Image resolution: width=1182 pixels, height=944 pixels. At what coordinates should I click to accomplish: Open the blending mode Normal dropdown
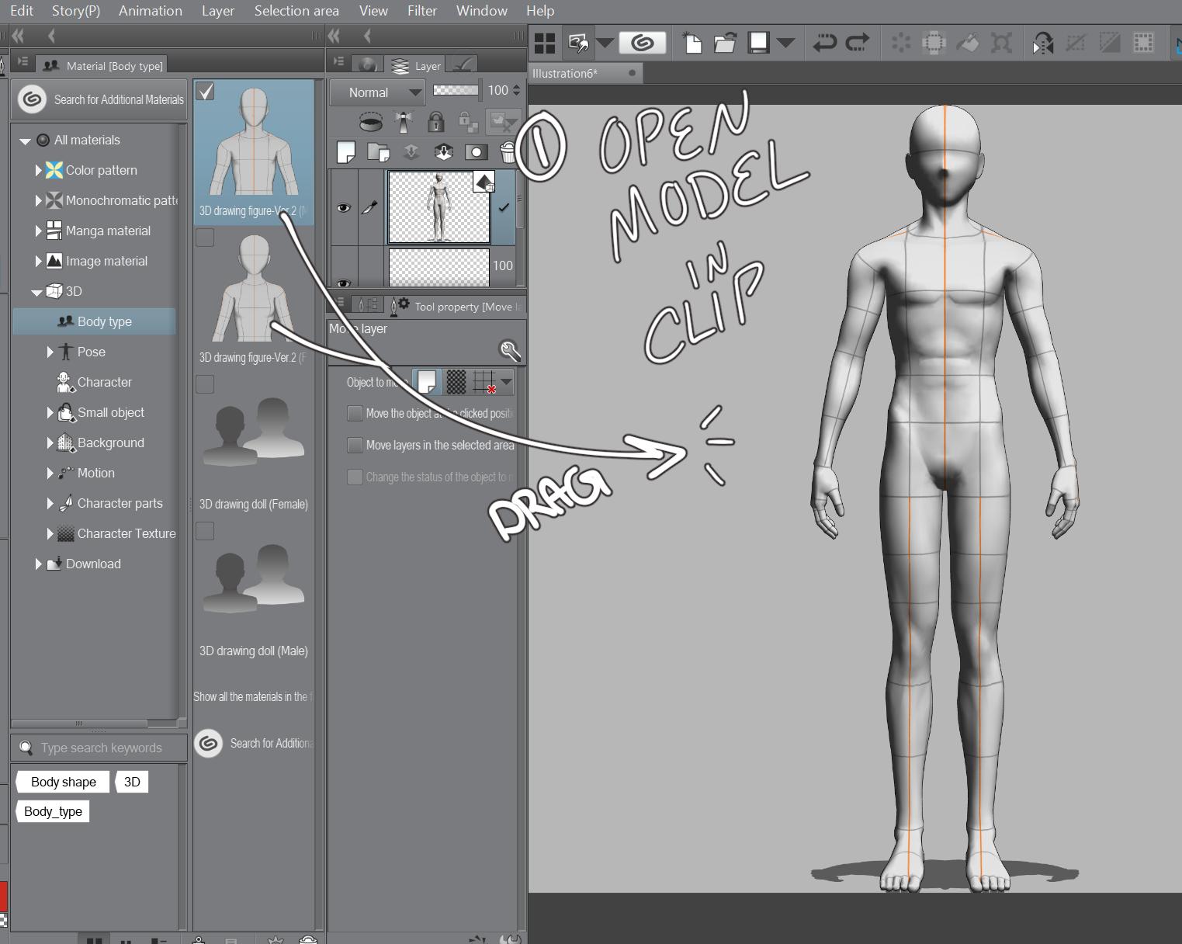376,92
